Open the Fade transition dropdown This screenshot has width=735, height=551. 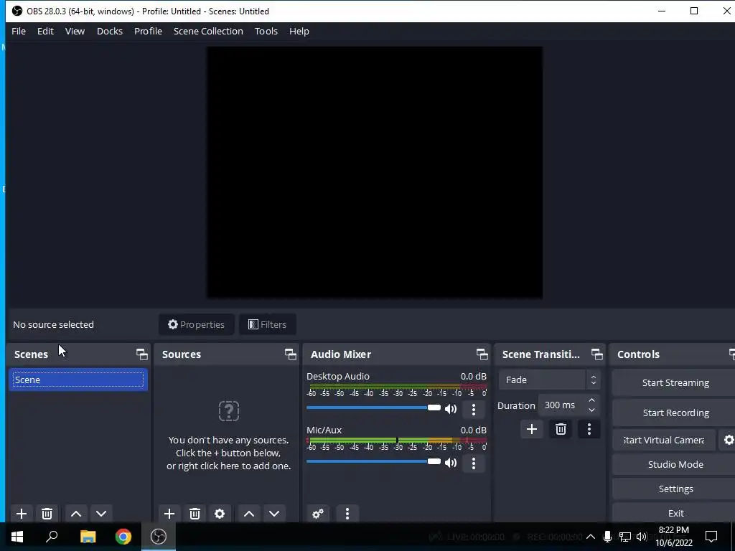tap(549, 380)
